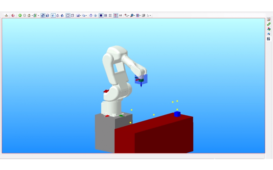This screenshot has height=170, width=273.
Task: Select the small blue cube on red table
Action: pos(177,114)
